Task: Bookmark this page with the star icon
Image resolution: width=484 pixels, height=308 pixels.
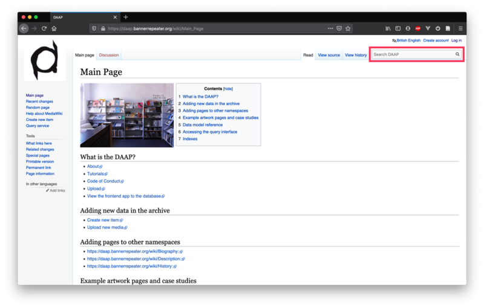Action: pyautogui.click(x=348, y=28)
